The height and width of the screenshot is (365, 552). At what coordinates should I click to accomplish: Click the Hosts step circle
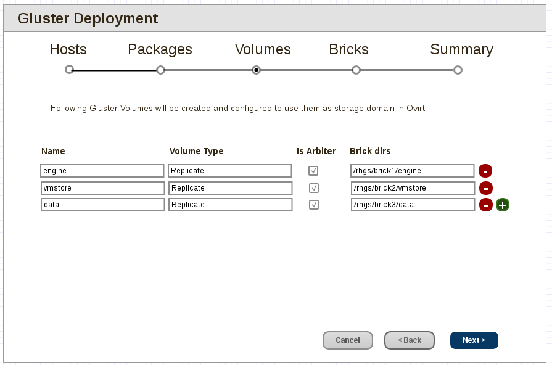(68, 70)
